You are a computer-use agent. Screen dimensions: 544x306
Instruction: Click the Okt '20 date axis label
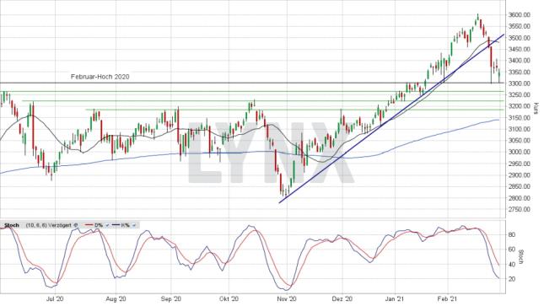[x=229, y=298]
